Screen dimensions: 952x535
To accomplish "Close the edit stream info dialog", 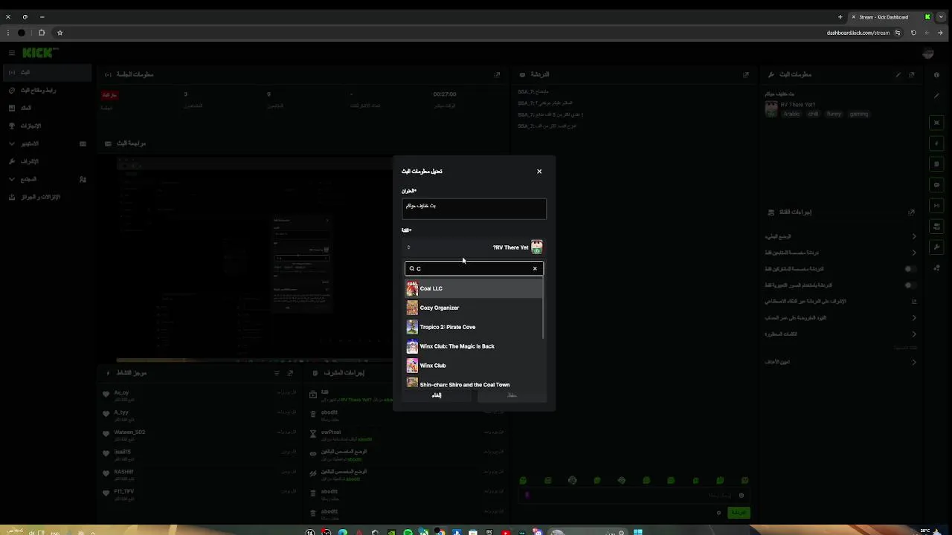I will coord(539,172).
